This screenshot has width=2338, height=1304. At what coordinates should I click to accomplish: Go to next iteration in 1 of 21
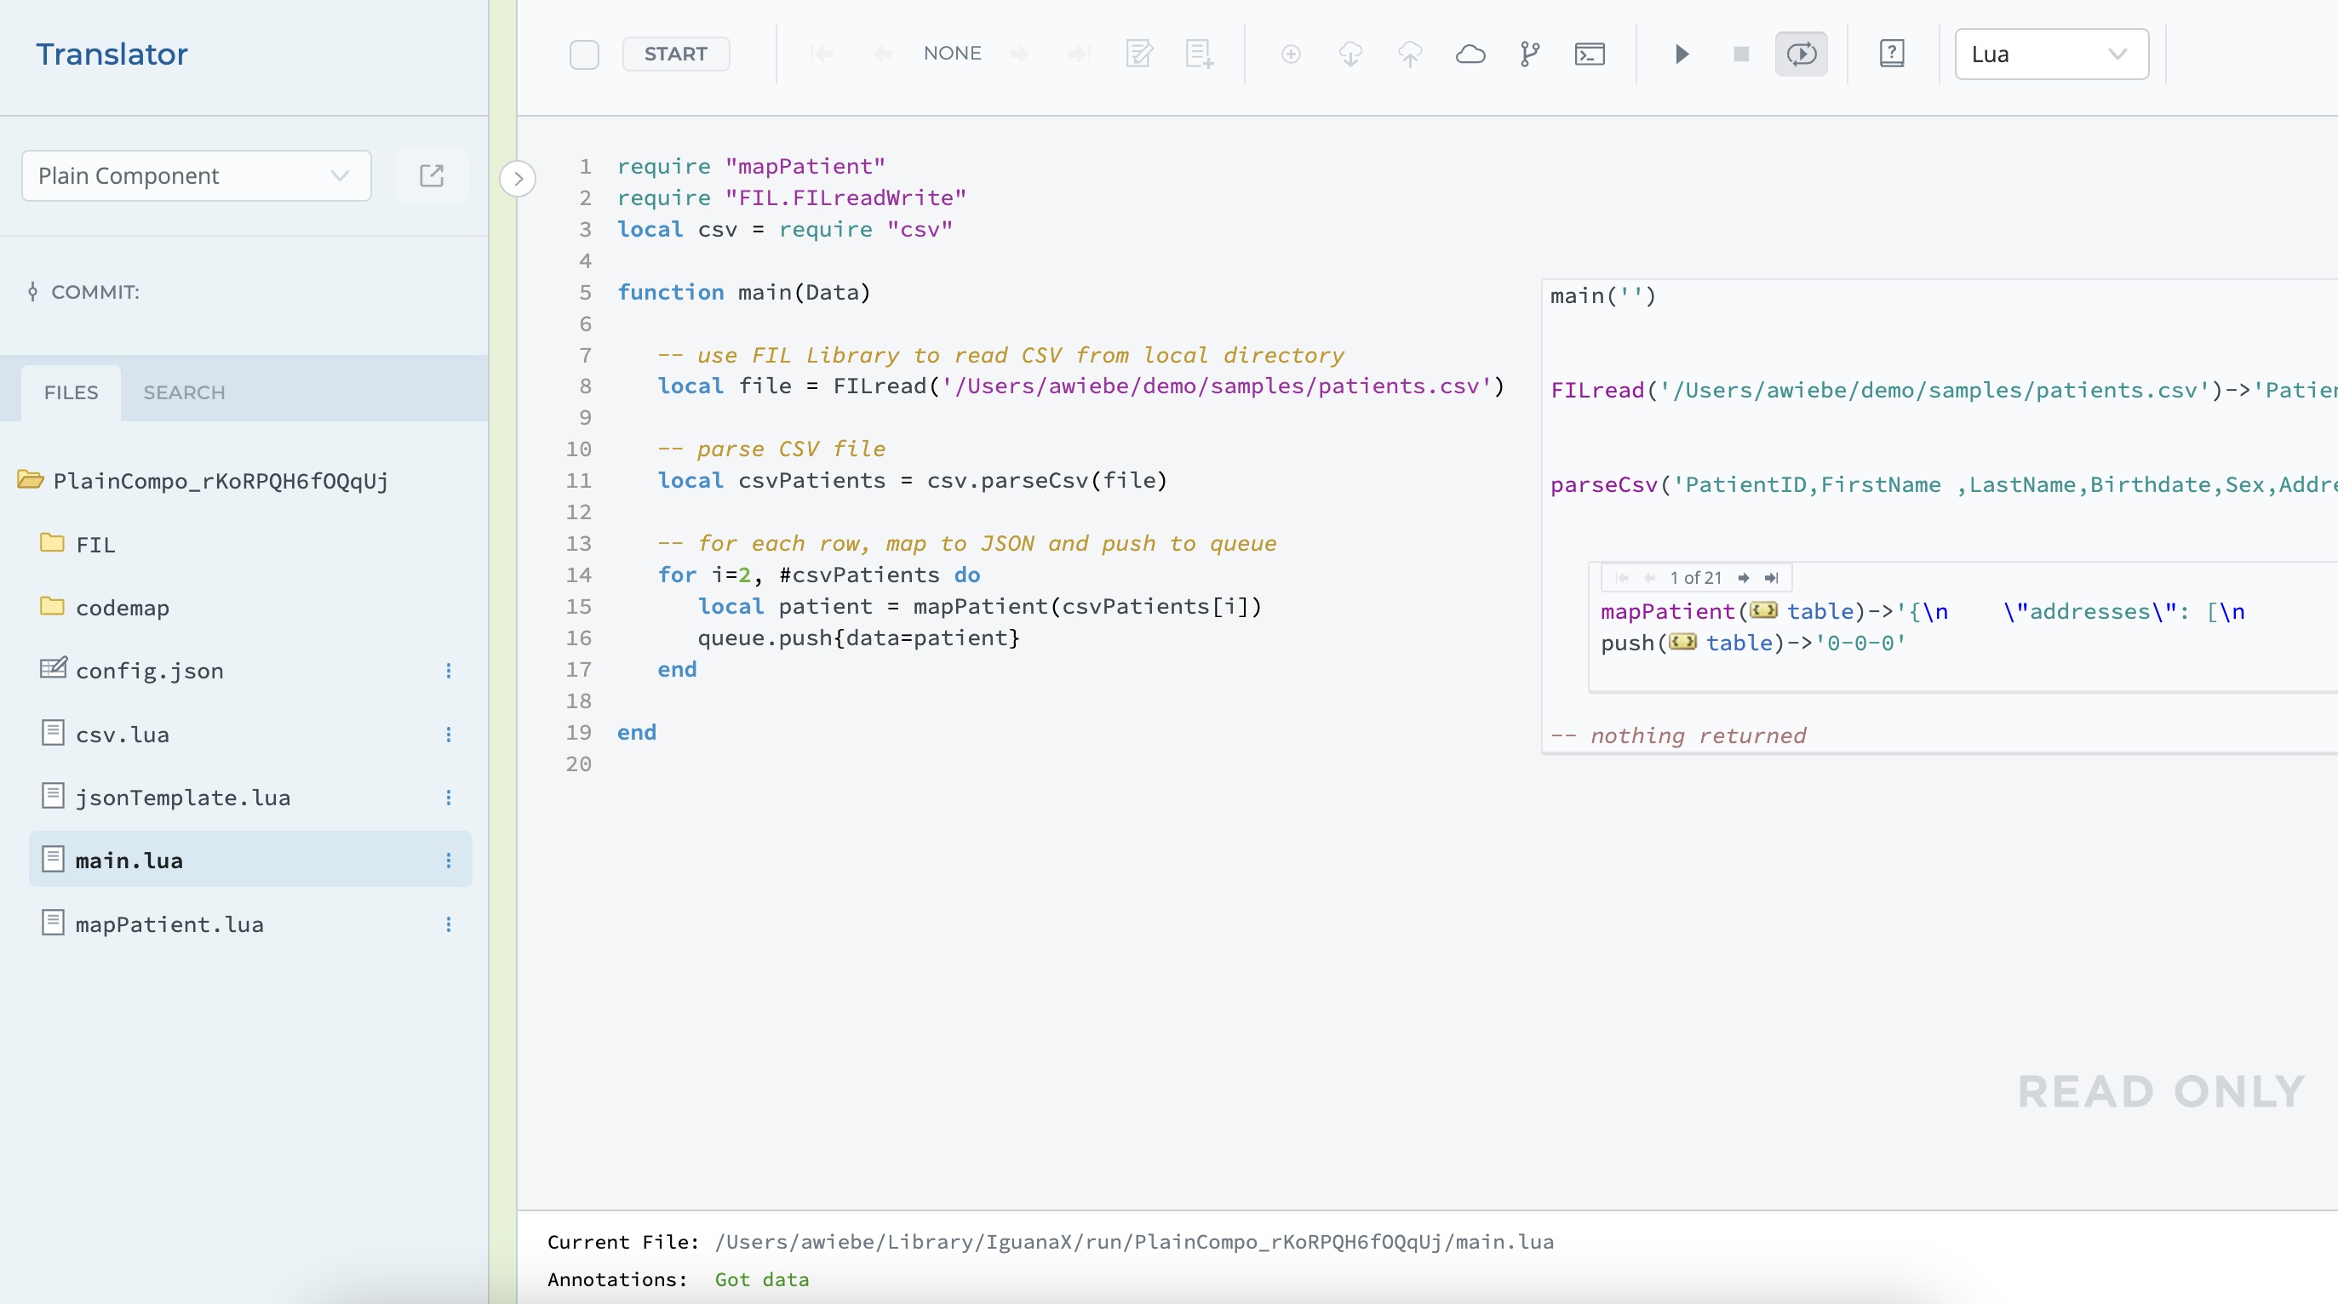(x=1743, y=578)
